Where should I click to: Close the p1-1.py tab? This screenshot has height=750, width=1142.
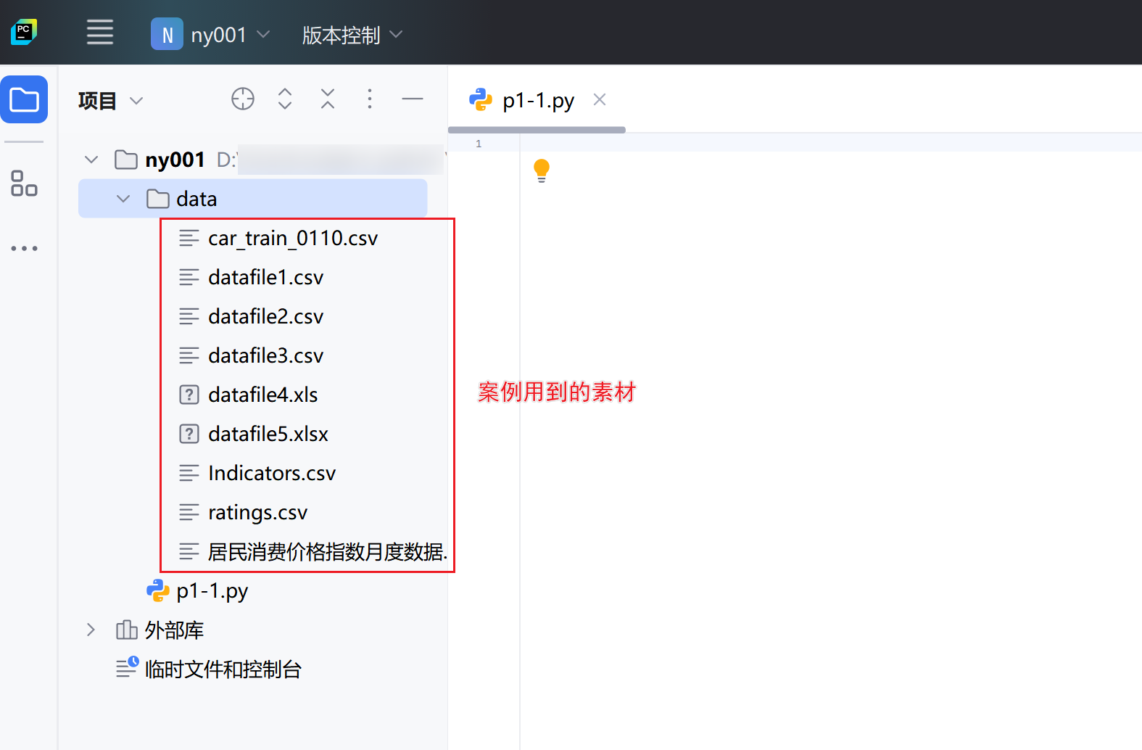pyautogui.click(x=600, y=100)
